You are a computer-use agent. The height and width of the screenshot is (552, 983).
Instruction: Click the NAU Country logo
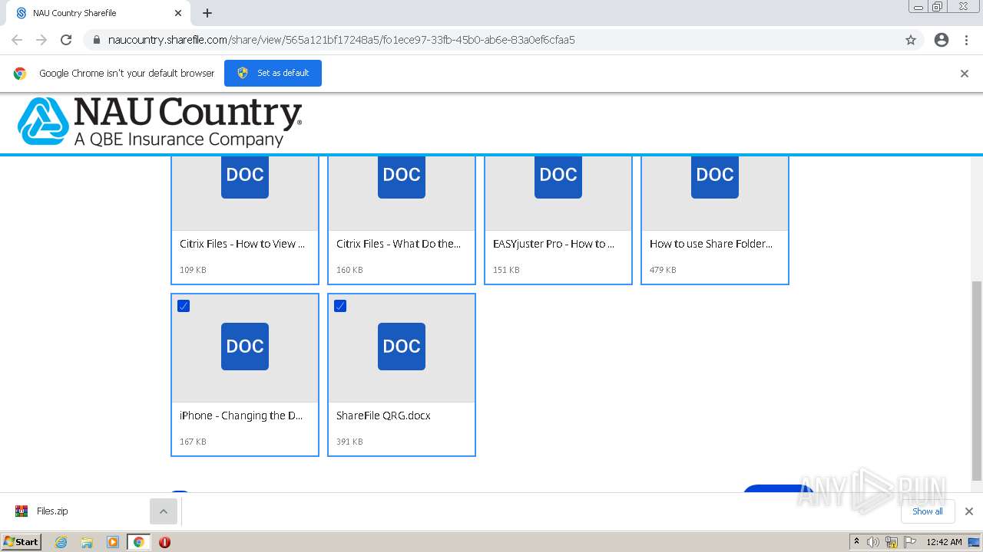(x=160, y=122)
